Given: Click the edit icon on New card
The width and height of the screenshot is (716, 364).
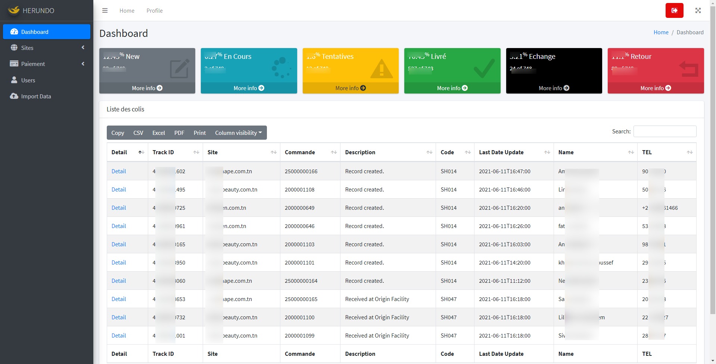Looking at the screenshot, I should click(x=180, y=69).
